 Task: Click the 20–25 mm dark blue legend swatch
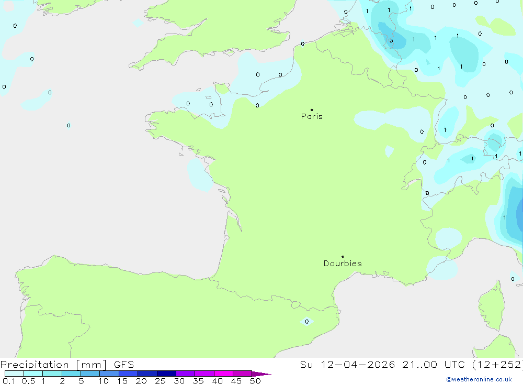point(147,374)
